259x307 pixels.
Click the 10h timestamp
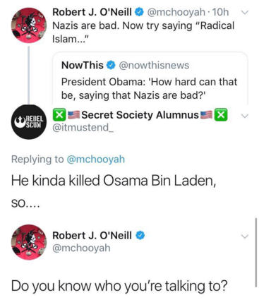(x=220, y=12)
